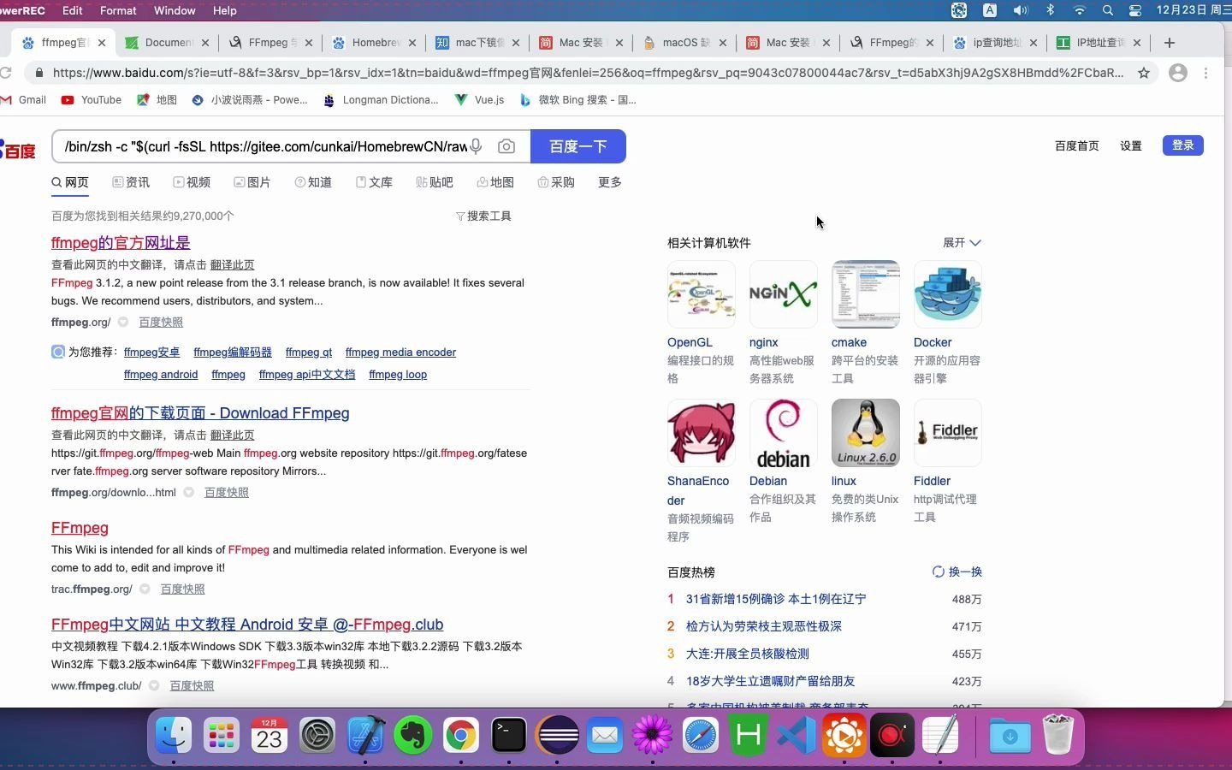Switch to the 视频 search tab
Image resolution: width=1232 pixels, height=770 pixels.
[192, 182]
